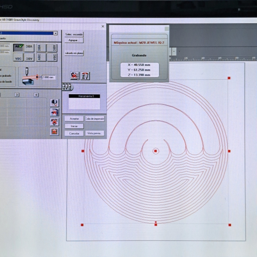257x257 pixels.
Task: Switch to tab 3 in tool grid
Action: (x=16, y=94)
